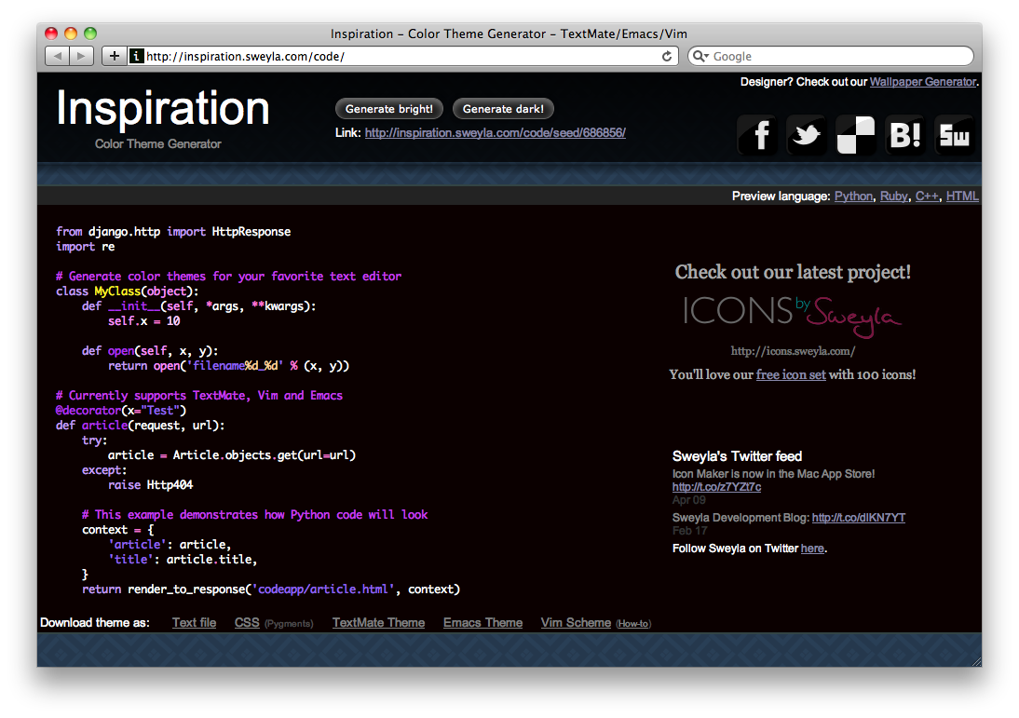Click the ICONS by Sweyla logo
Image resolution: width=1019 pixels, height=718 pixels.
click(x=793, y=317)
